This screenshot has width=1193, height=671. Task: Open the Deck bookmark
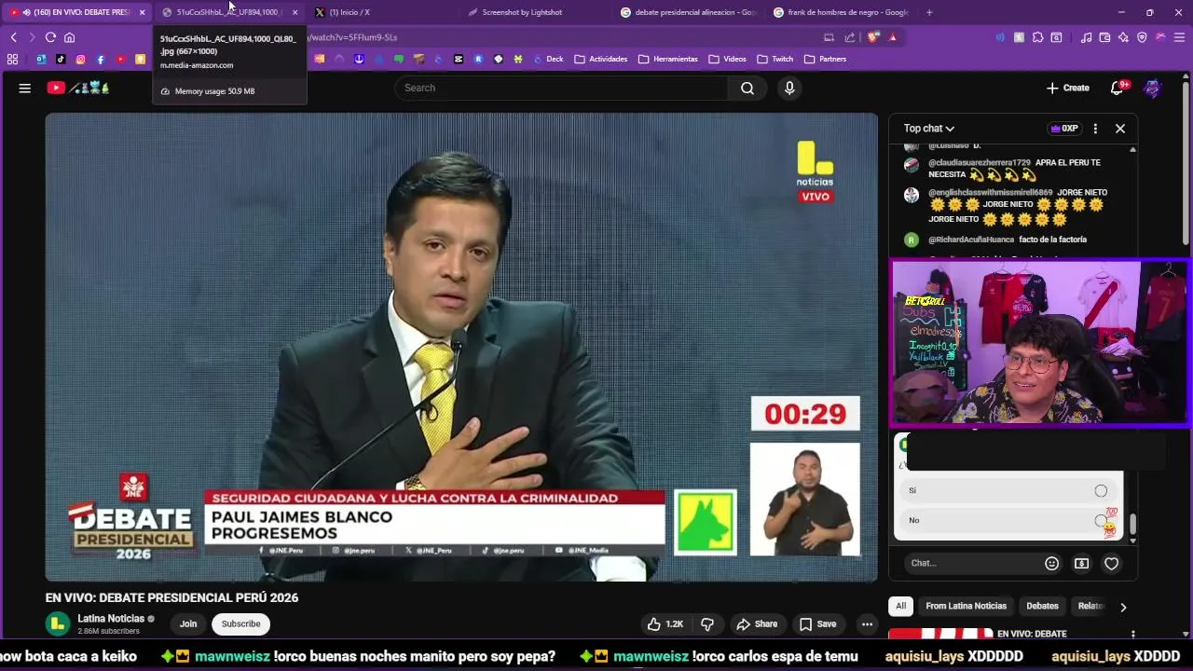(x=548, y=59)
